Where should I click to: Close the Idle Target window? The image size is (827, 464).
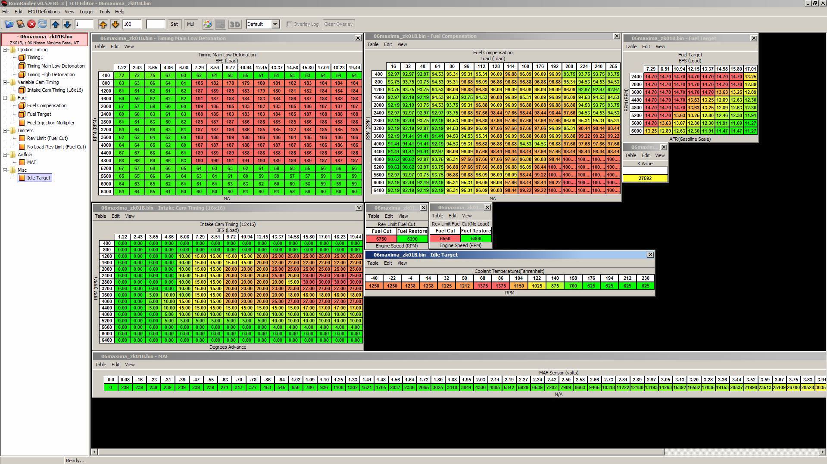[x=650, y=255]
